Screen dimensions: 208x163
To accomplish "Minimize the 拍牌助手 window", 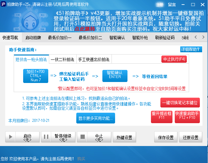I will coord(183,5).
